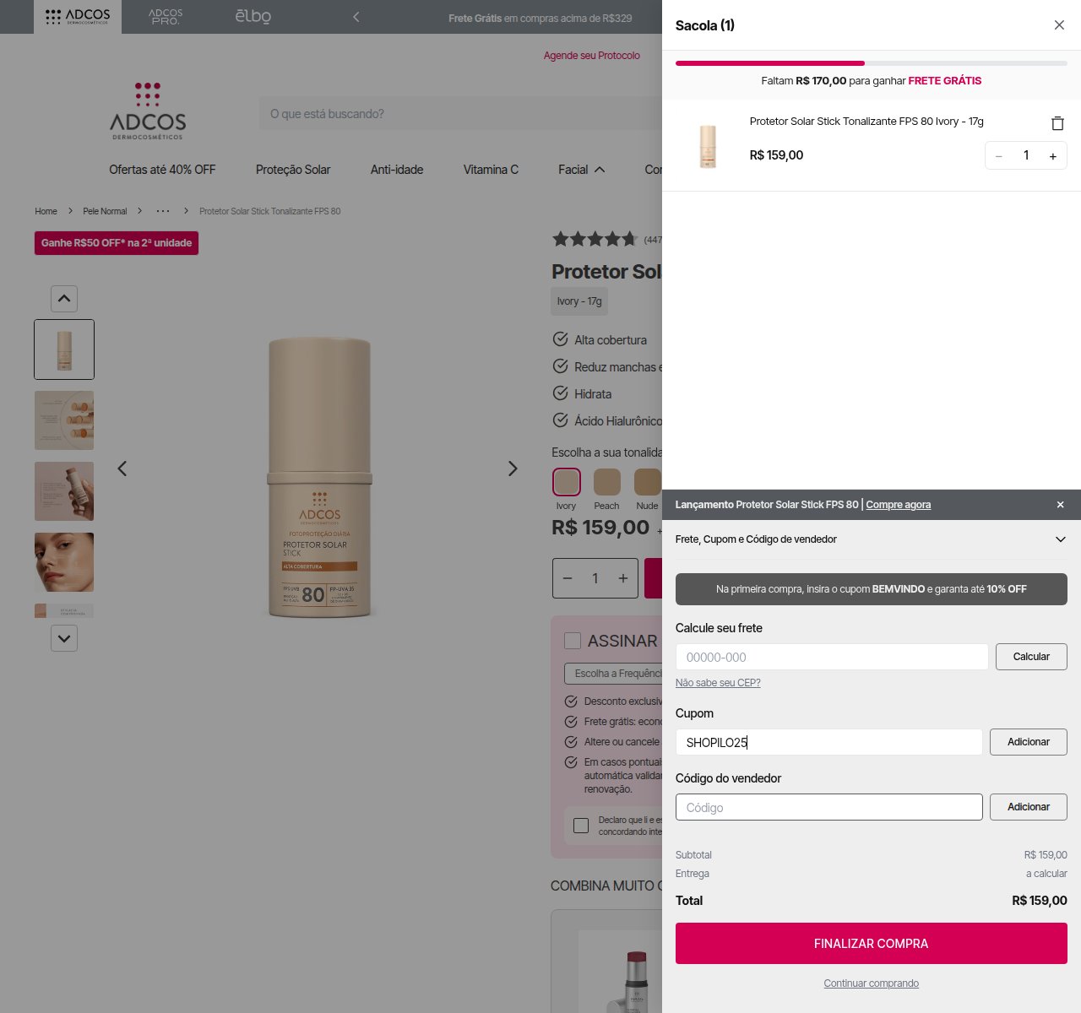Switch to elbo brand top tab
The width and height of the screenshot is (1081, 1013).
click(253, 17)
